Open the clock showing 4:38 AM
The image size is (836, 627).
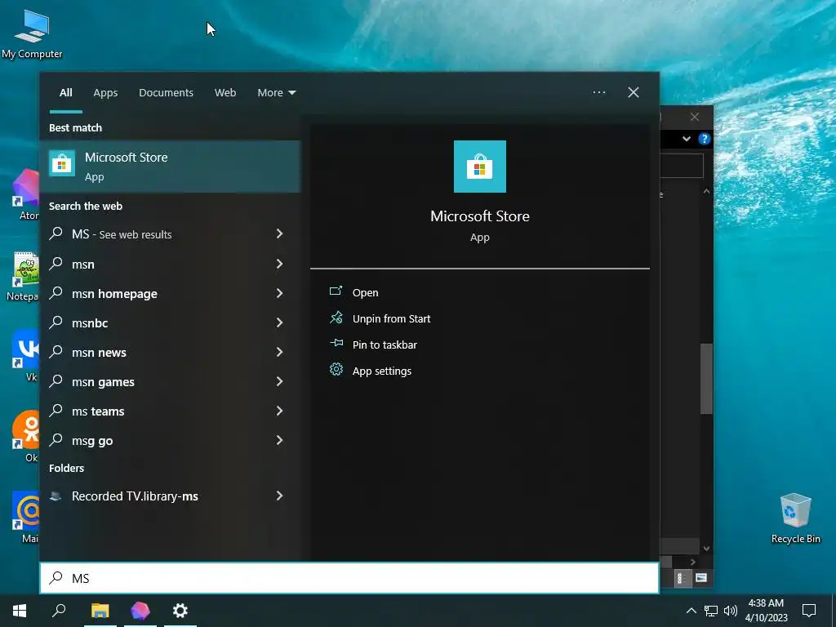pos(766,611)
